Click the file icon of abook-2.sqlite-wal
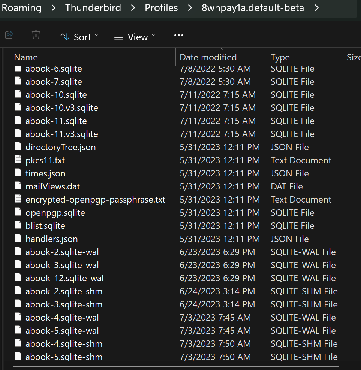This screenshot has height=370, width=361. point(18,251)
